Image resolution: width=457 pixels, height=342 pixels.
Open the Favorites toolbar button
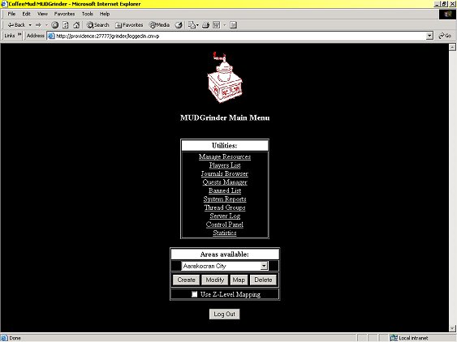(129, 25)
